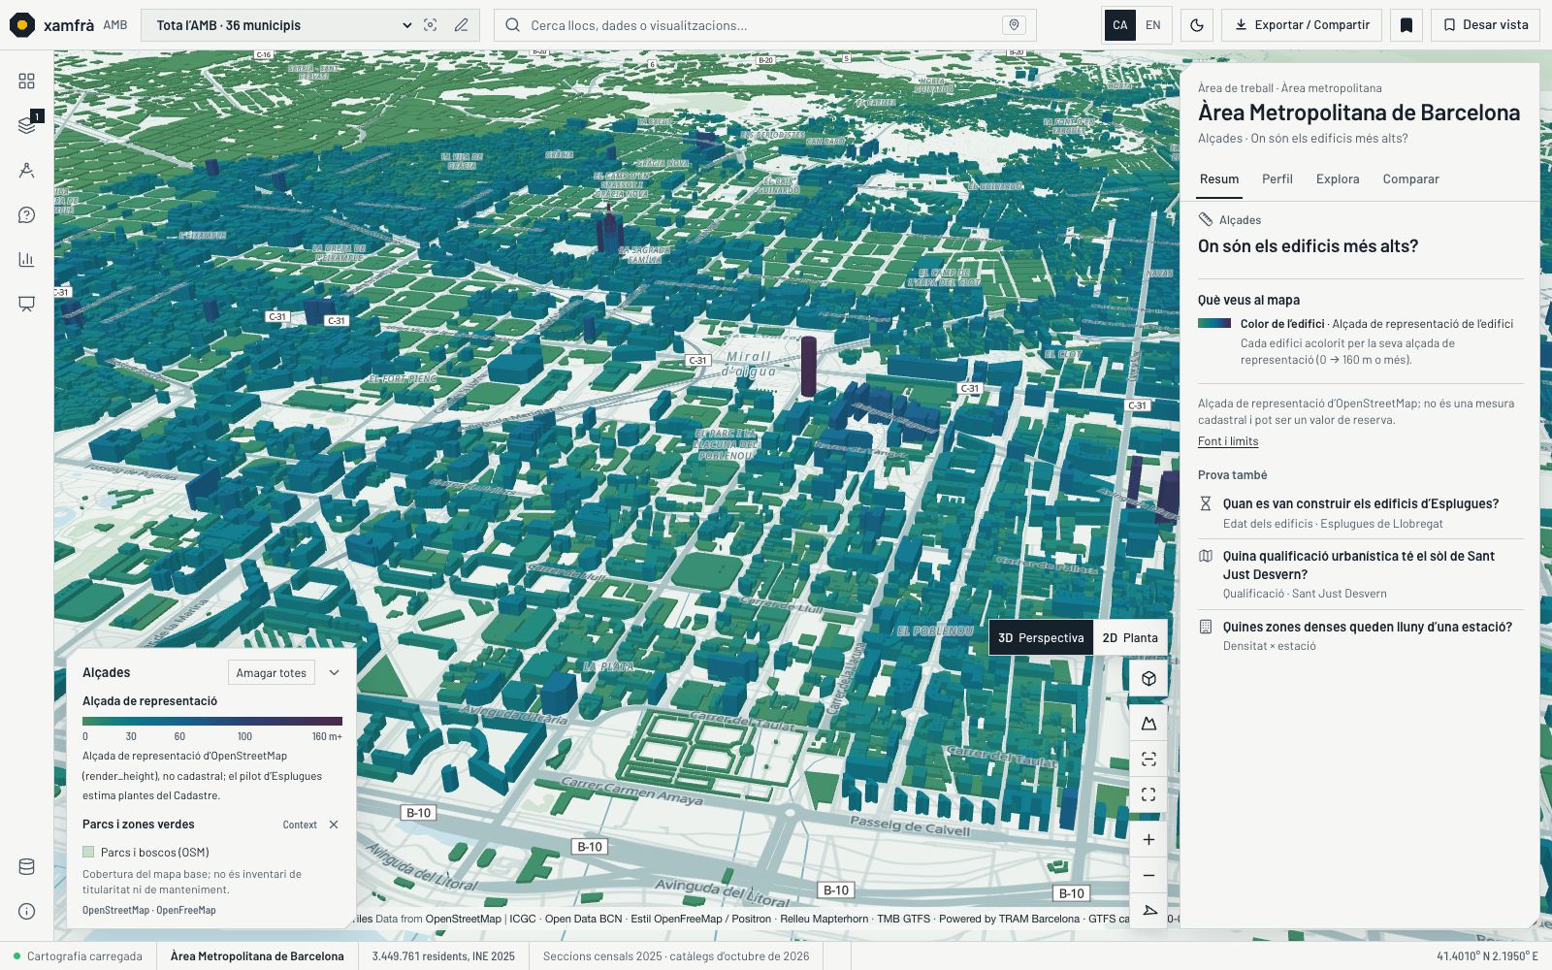Switch to 2D Planta view

point(1130,638)
